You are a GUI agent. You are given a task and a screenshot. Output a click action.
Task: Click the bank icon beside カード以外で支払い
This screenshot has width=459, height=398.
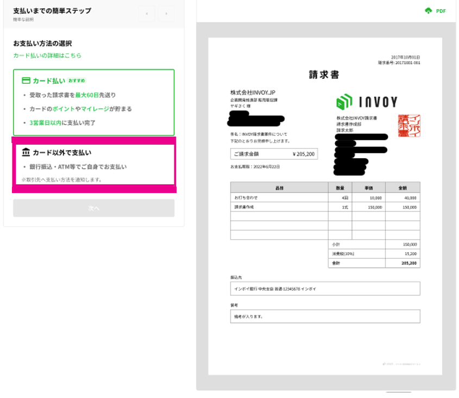(26, 152)
